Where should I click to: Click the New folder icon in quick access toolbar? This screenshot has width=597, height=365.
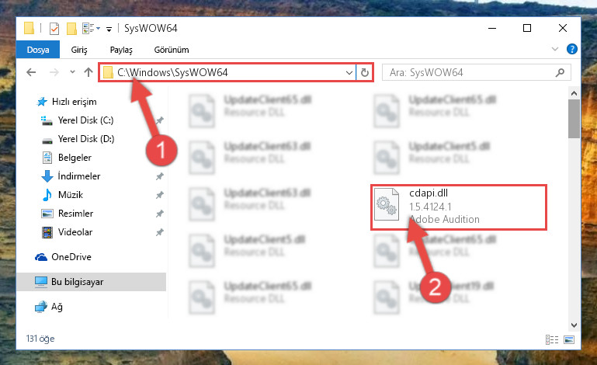point(71,29)
